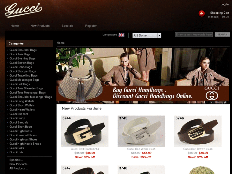Click arrow bullet beside Gucci Shoulder Bags
Image resolution: width=232 pixels, height=174 pixels.
pyautogui.click(x=7, y=50)
